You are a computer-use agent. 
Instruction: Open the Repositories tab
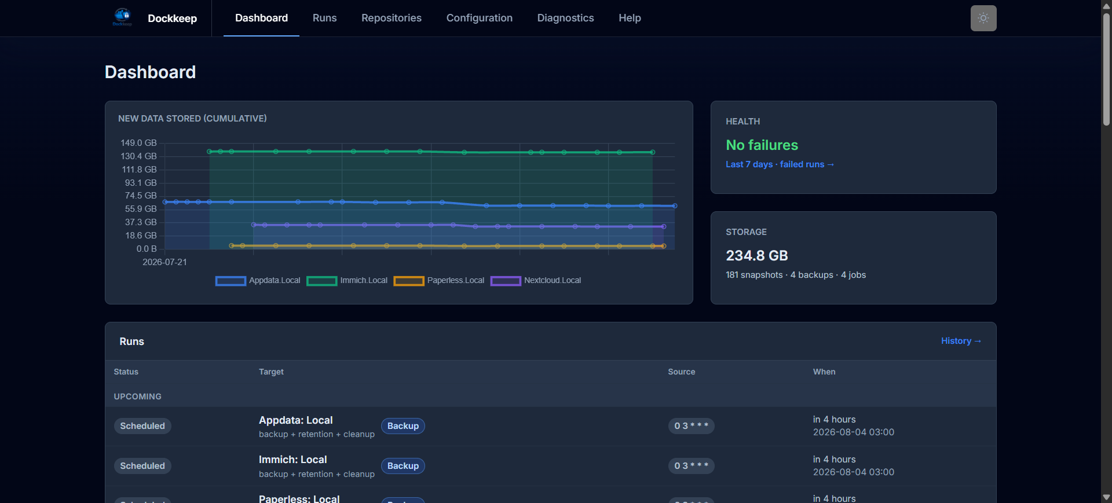392,18
